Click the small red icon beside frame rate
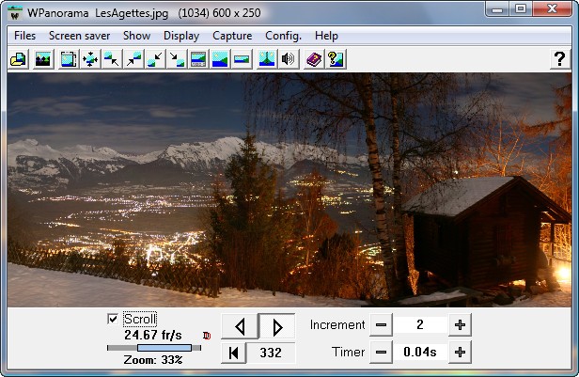 pyautogui.click(x=207, y=334)
